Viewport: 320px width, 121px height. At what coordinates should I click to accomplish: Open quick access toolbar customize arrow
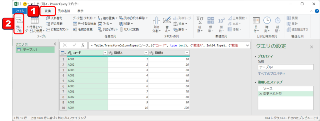(32, 4)
